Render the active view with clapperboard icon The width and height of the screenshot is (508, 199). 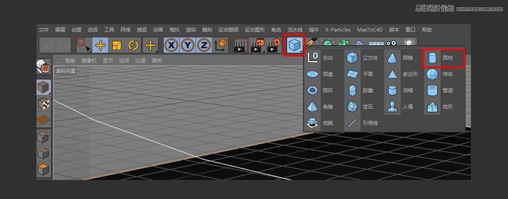241,45
